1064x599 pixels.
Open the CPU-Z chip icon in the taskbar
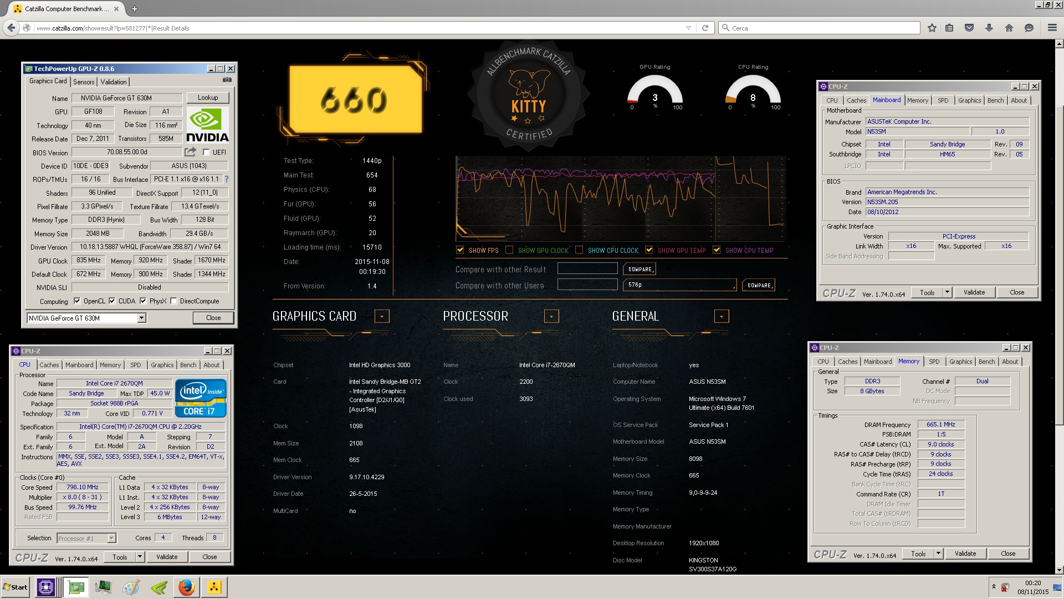(x=45, y=587)
